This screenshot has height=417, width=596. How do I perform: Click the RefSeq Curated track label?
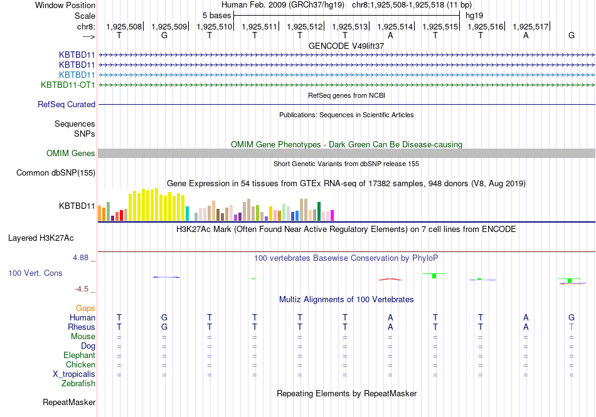pyautogui.click(x=67, y=105)
